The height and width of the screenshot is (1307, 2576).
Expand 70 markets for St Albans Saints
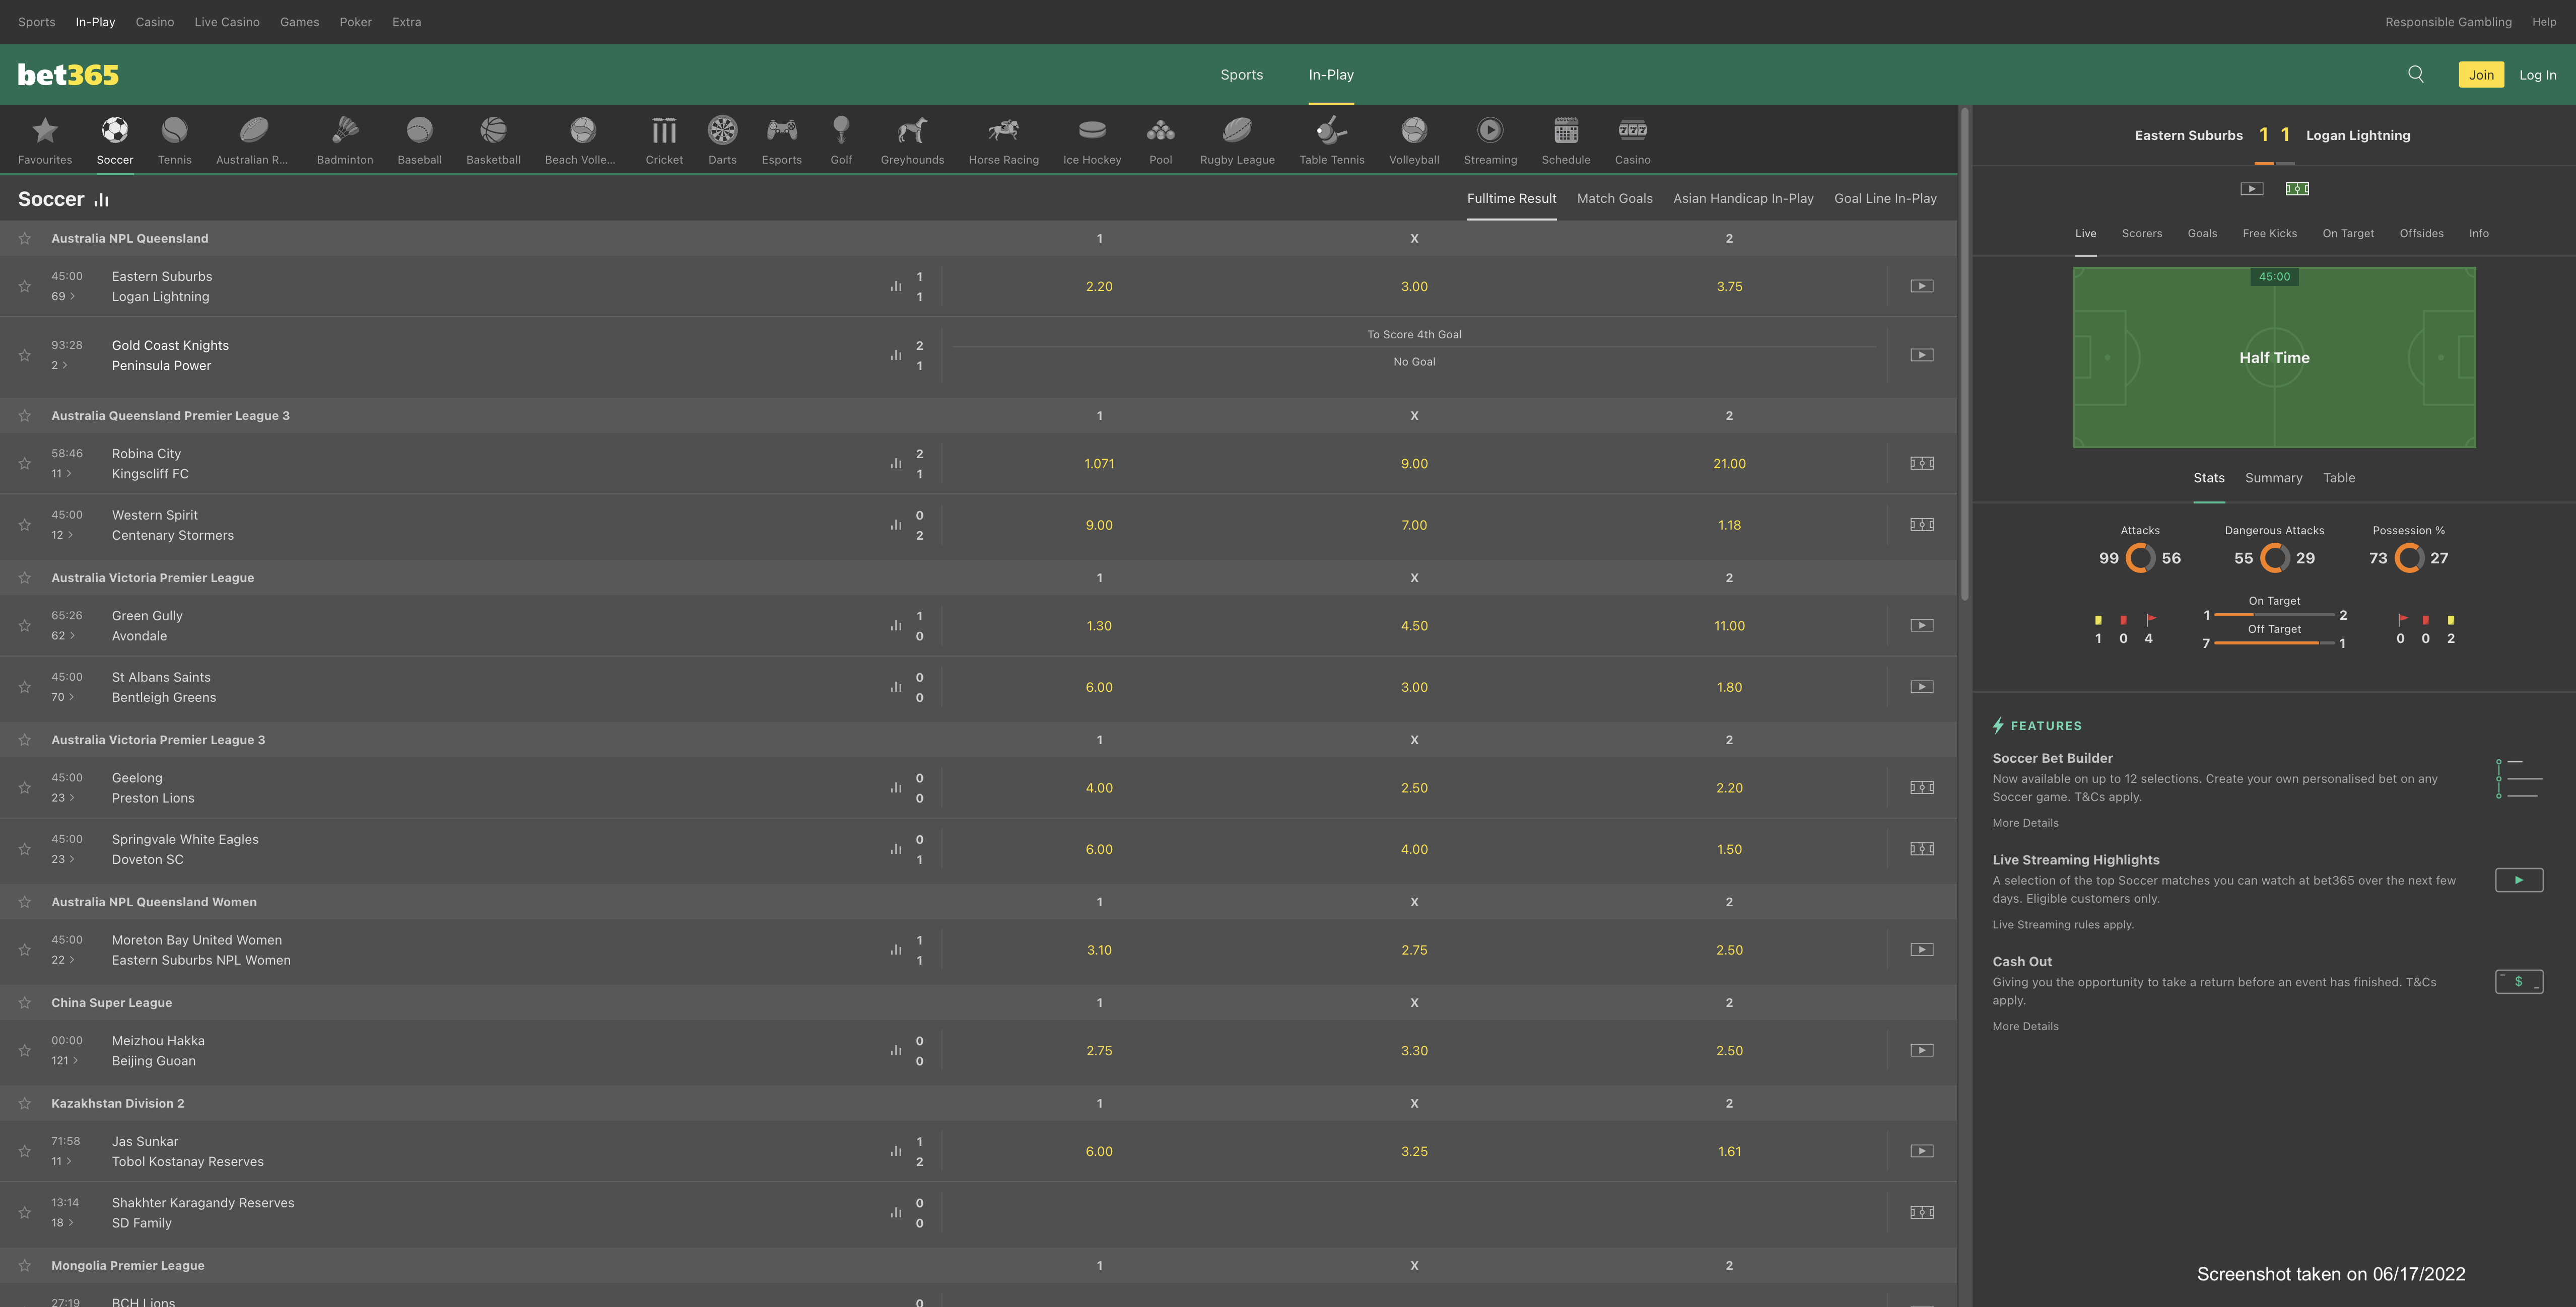tap(63, 697)
